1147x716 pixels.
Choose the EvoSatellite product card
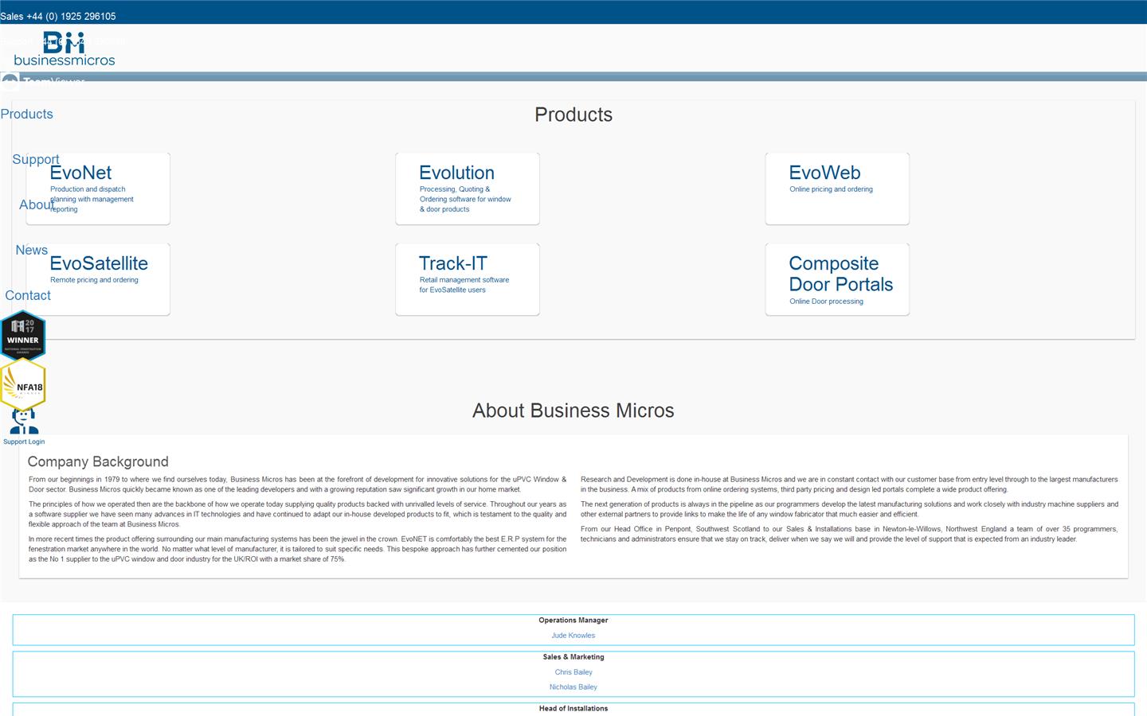pyautogui.click(x=98, y=279)
